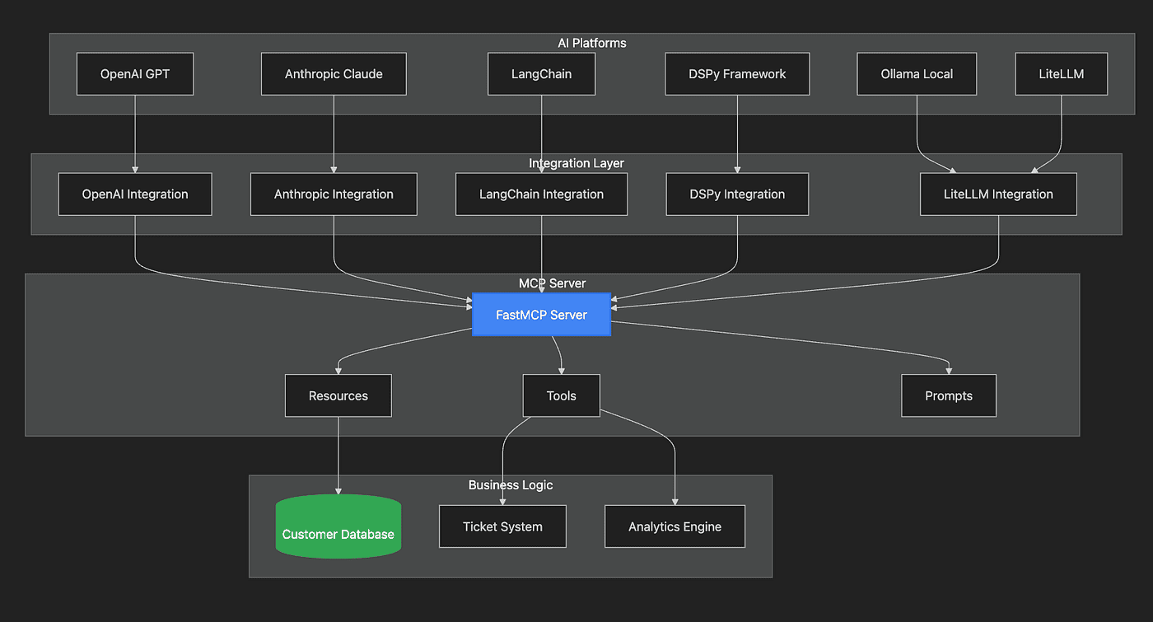Select the OpenAI GPT node

(x=135, y=74)
